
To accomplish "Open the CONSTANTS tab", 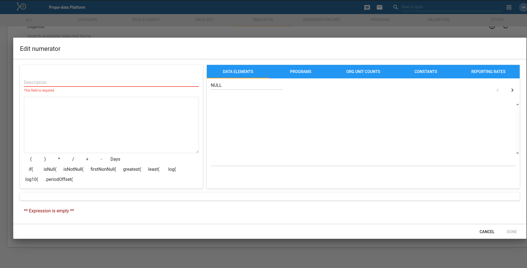I will tap(426, 72).
